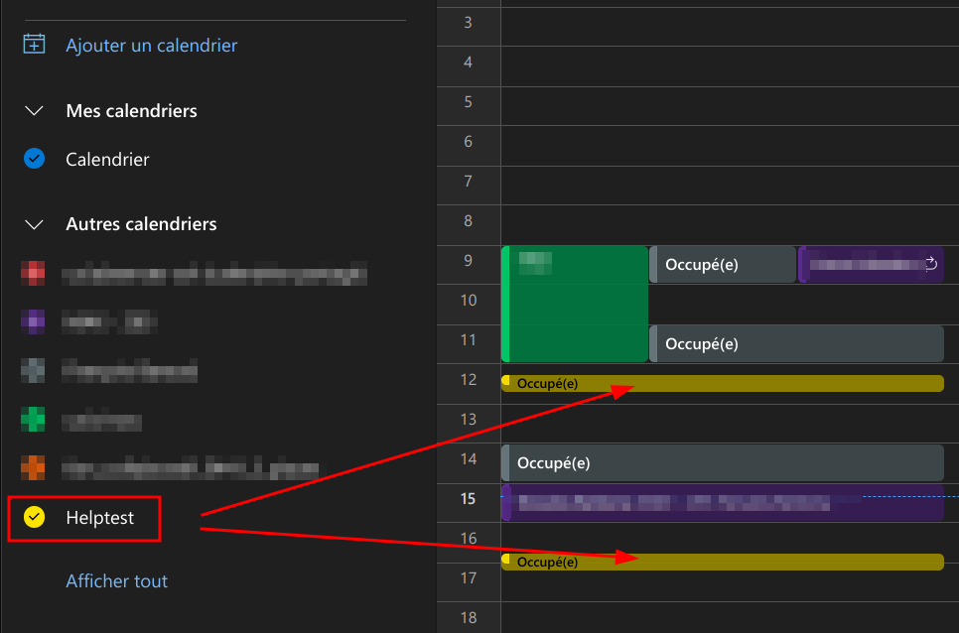Toggle the yellow Helptest calendar checkbox

point(34,517)
